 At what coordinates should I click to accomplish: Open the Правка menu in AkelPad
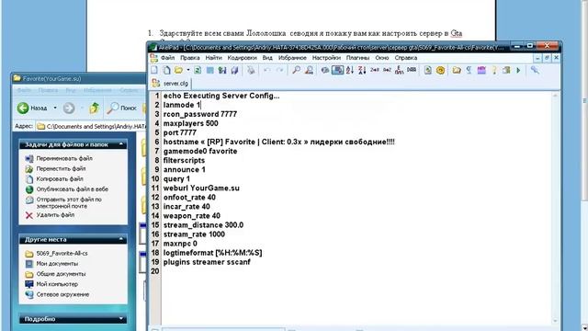pyautogui.click(x=190, y=58)
